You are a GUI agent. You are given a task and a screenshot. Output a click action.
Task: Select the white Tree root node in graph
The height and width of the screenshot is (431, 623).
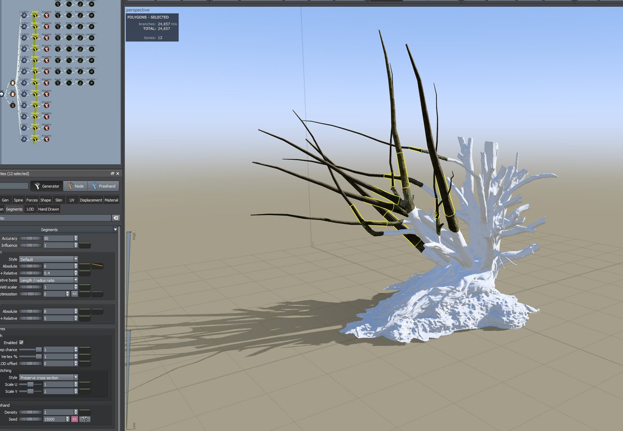(x=2, y=94)
